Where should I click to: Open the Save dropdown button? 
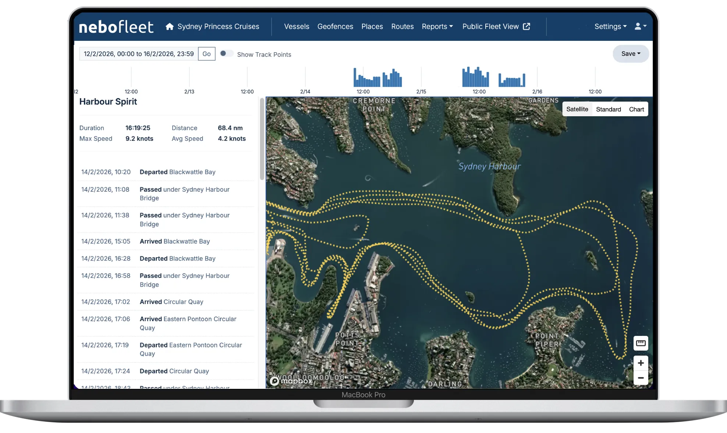tap(630, 54)
